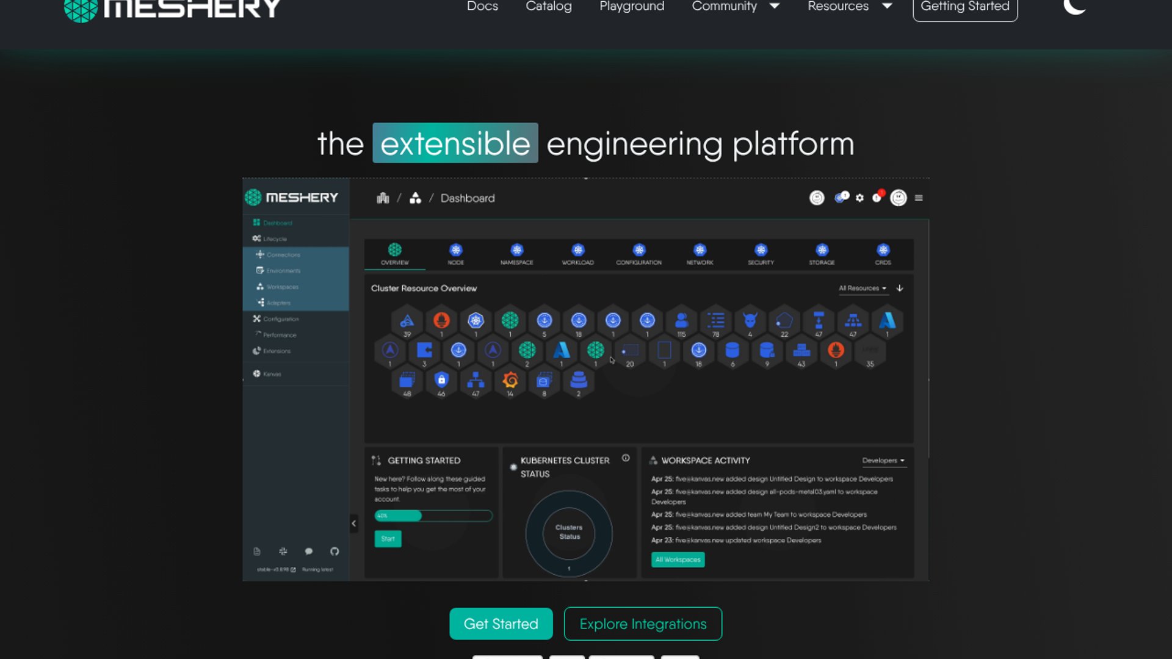1172x659 pixels.
Task: Open Performance in the sidebar
Action: (x=276, y=334)
